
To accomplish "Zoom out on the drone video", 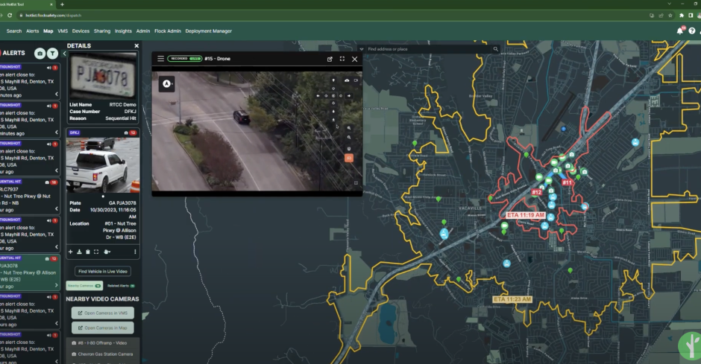I will pos(349,138).
